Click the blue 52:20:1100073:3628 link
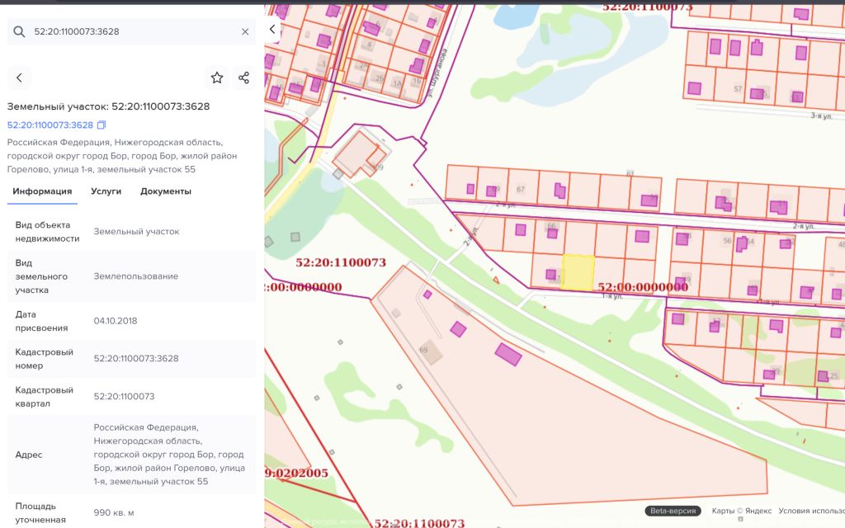The height and width of the screenshot is (528, 845). pyautogui.click(x=50, y=125)
